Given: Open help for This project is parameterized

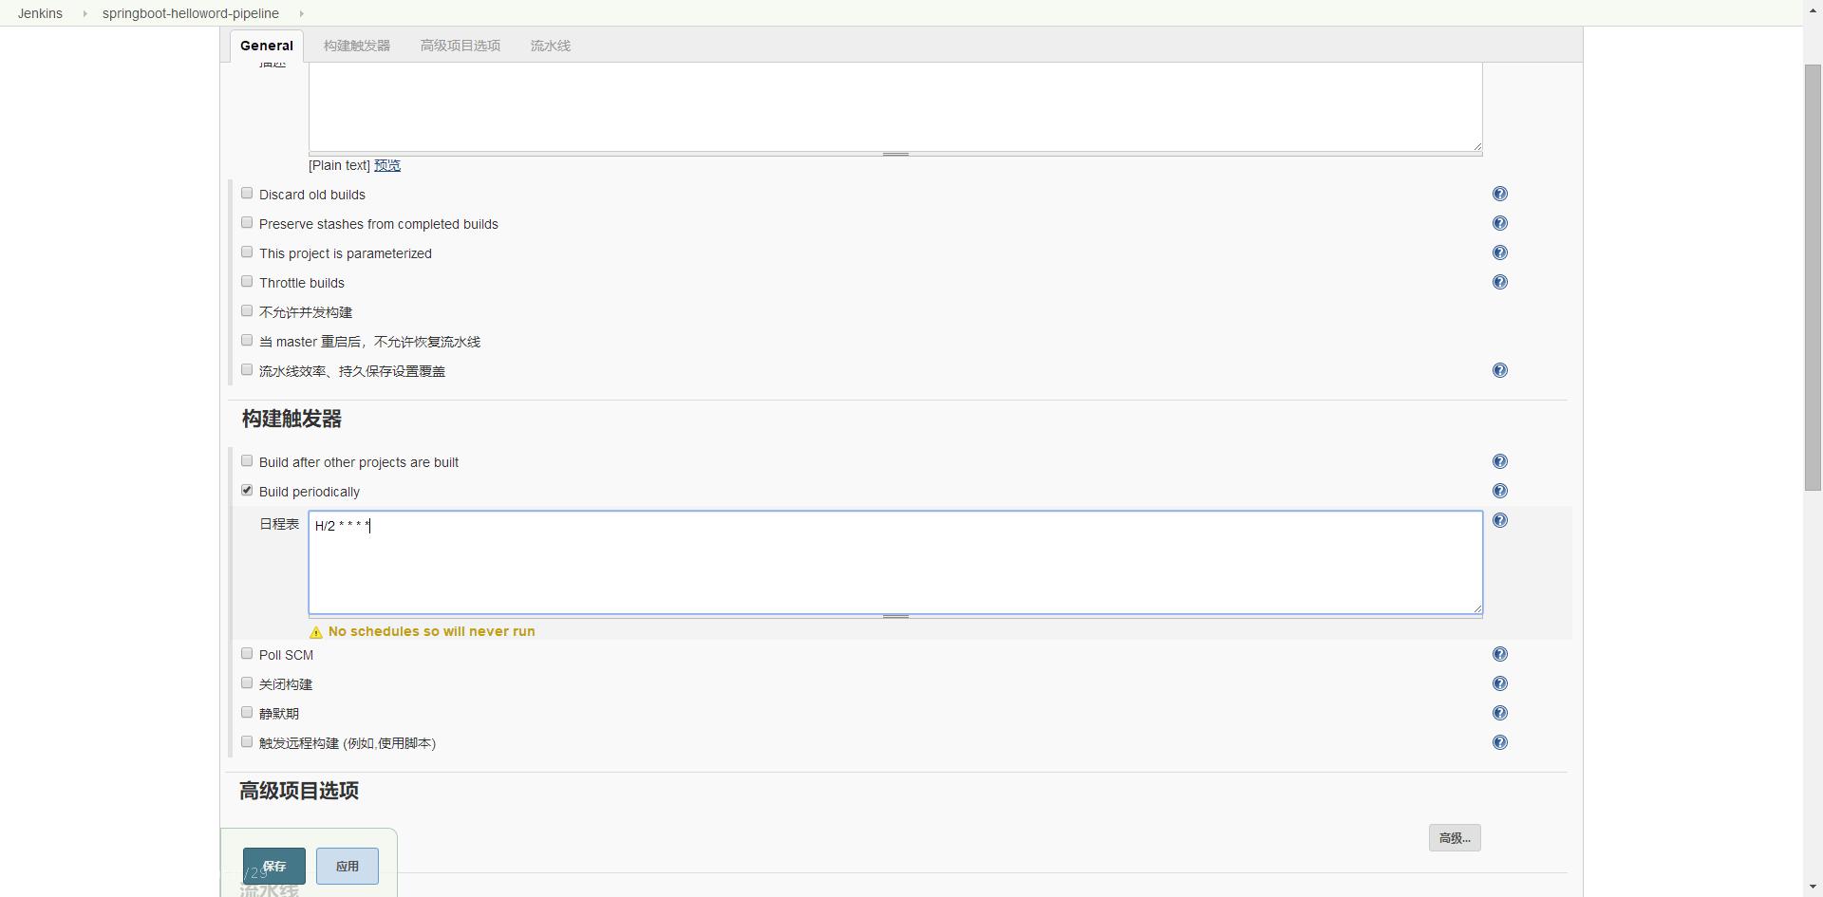Looking at the screenshot, I should coord(1500,252).
